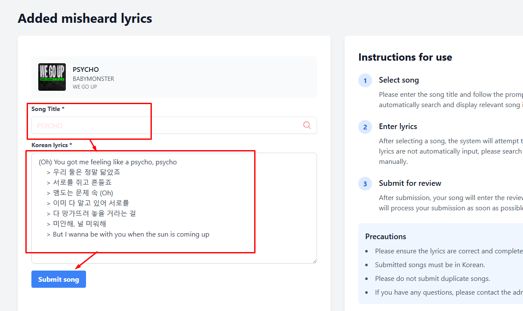Select the step 1 badge beside Select song
This screenshot has height=311, width=523.
(x=365, y=80)
